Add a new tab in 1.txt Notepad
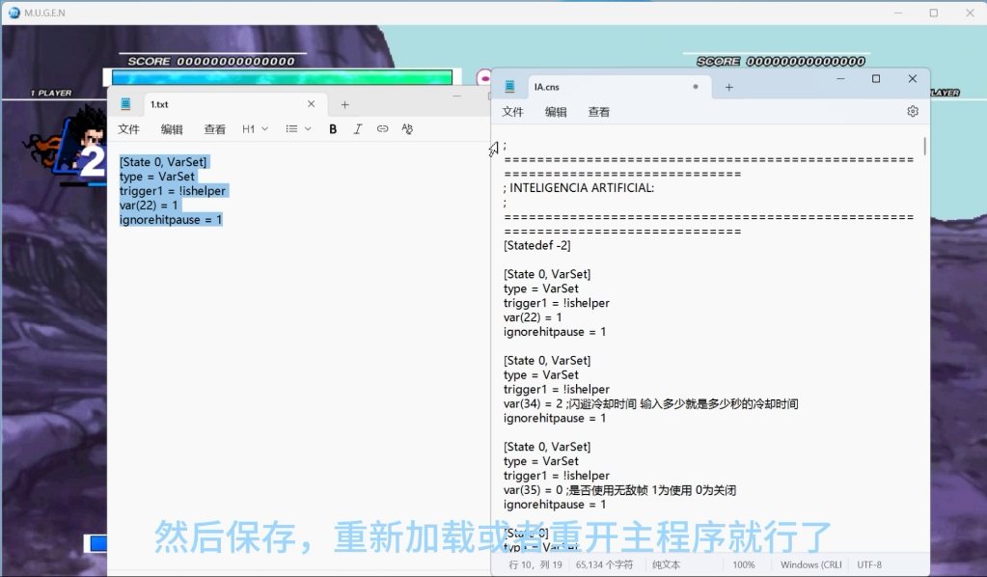987x577 pixels. [345, 104]
